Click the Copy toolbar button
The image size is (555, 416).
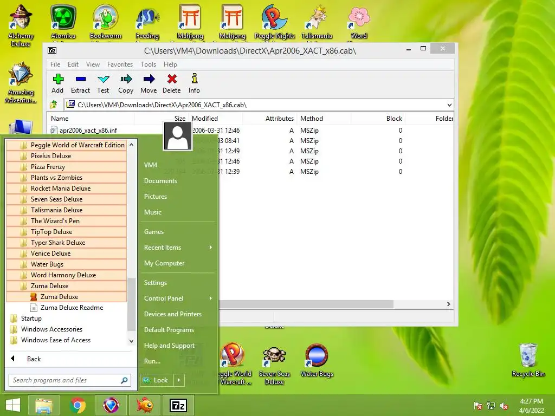click(126, 84)
